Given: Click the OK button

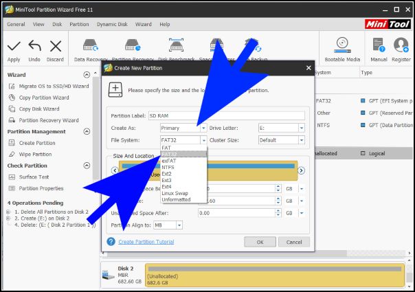Looking at the screenshot, I should coord(260,242).
